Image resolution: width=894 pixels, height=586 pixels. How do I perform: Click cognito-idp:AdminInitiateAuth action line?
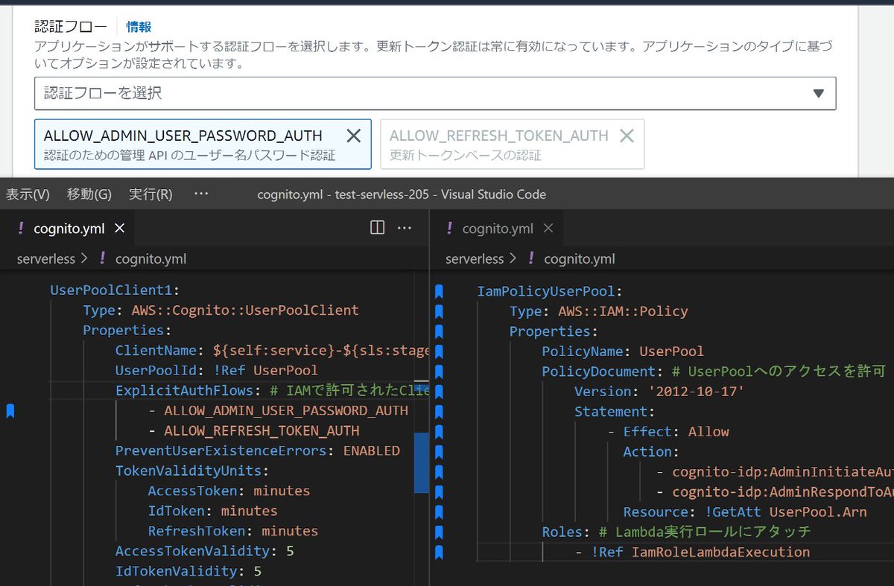click(775, 472)
